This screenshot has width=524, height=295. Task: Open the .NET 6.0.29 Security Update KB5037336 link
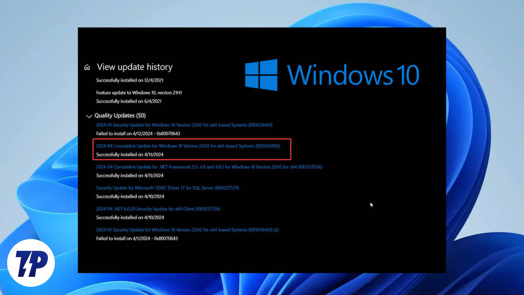(x=158, y=208)
